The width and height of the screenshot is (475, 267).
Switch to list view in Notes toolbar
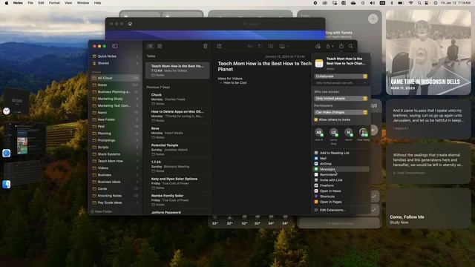150,46
